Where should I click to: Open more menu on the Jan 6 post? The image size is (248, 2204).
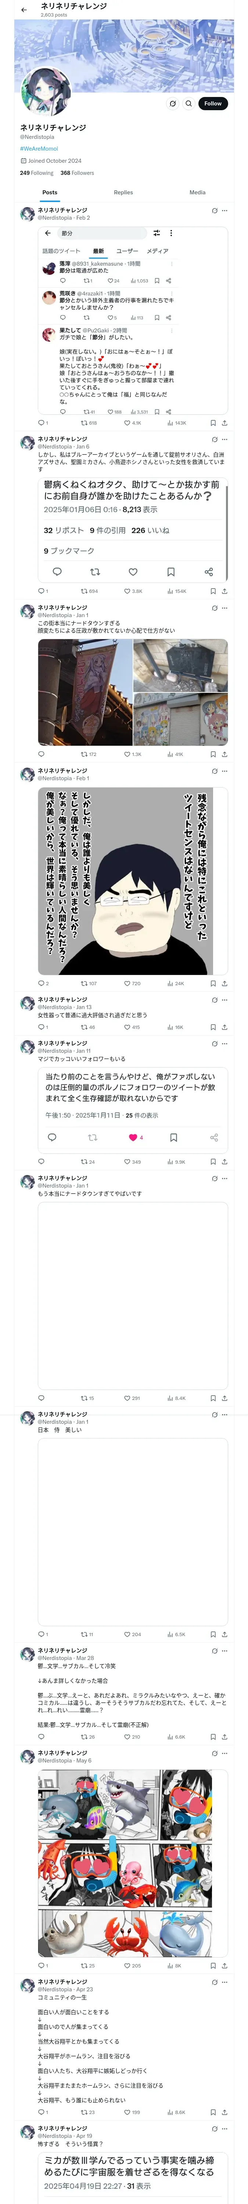225,439
